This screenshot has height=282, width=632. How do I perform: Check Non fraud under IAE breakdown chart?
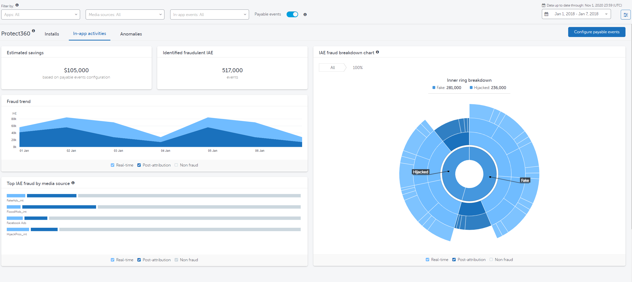[491, 259]
